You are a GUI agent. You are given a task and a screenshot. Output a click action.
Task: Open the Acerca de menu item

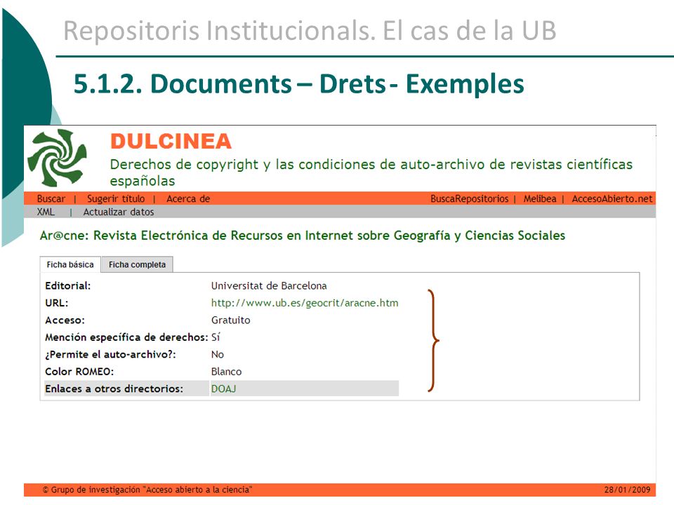click(x=188, y=198)
